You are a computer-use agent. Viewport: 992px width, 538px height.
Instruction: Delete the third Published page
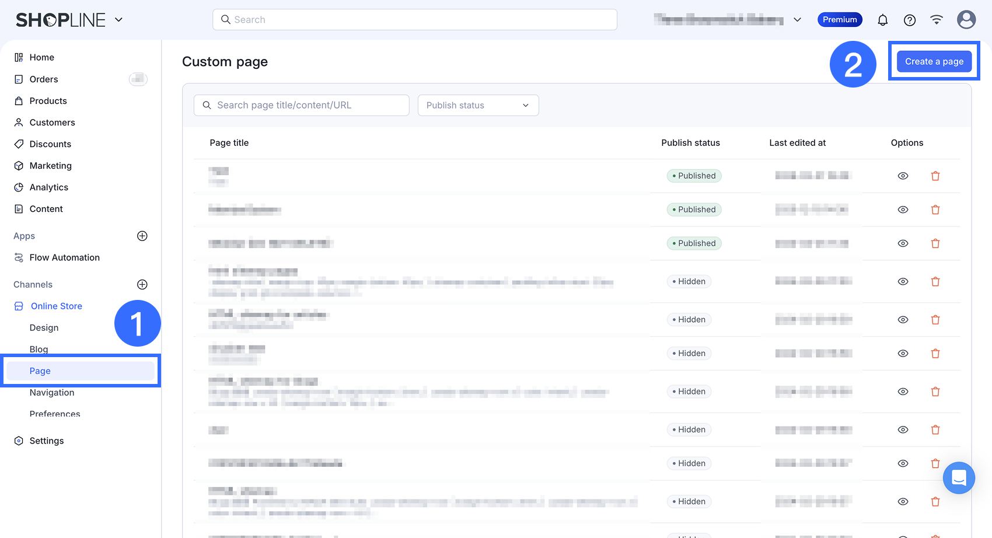pos(935,244)
